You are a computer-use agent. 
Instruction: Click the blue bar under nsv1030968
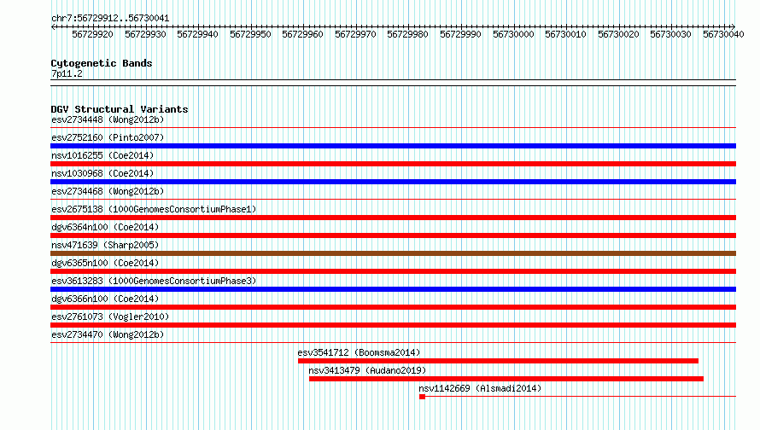(393, 182)
